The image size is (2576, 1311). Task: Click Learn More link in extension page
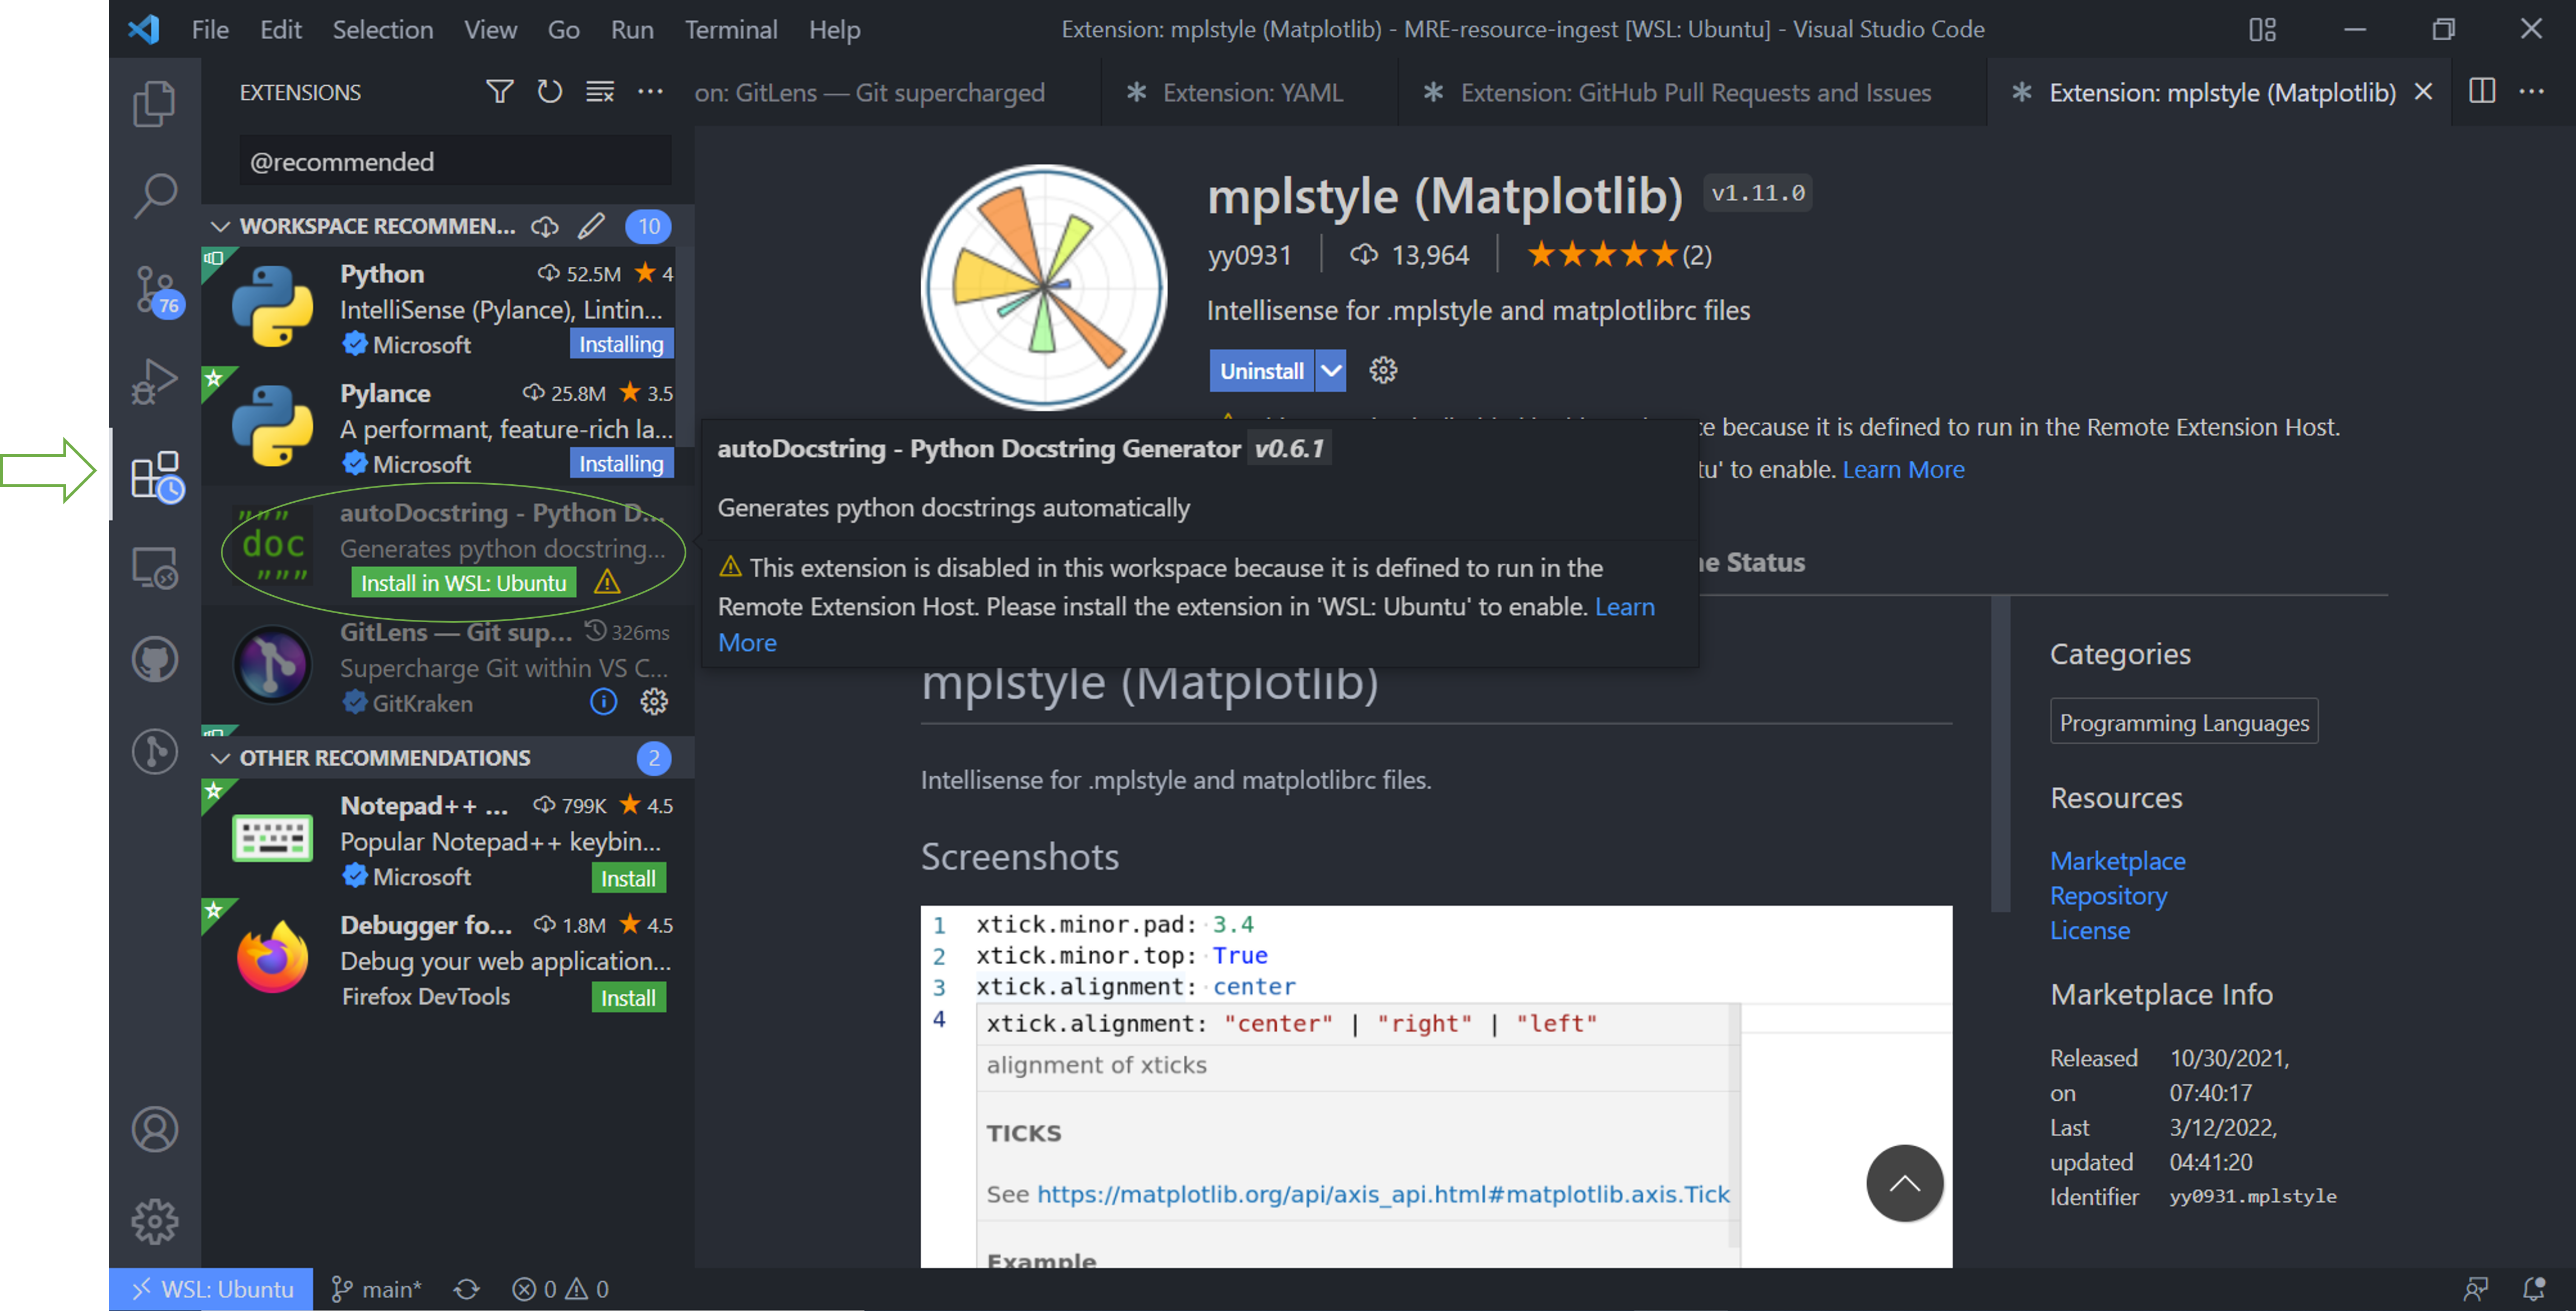pos(1903,470)
